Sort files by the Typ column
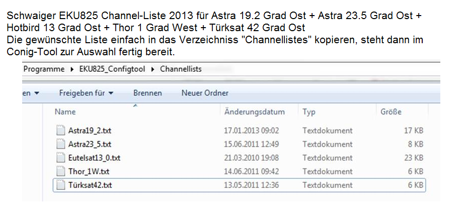 point(308,112)
